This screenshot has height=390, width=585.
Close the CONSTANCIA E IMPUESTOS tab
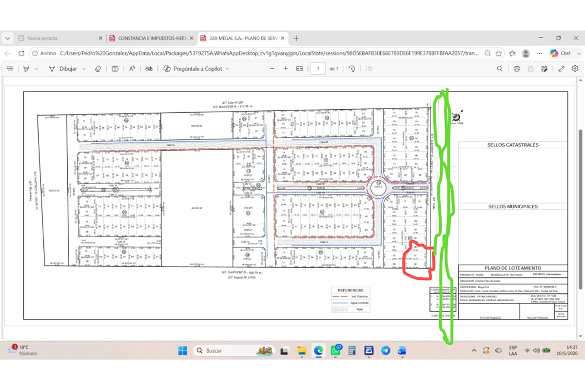click(x=192, y=38)
